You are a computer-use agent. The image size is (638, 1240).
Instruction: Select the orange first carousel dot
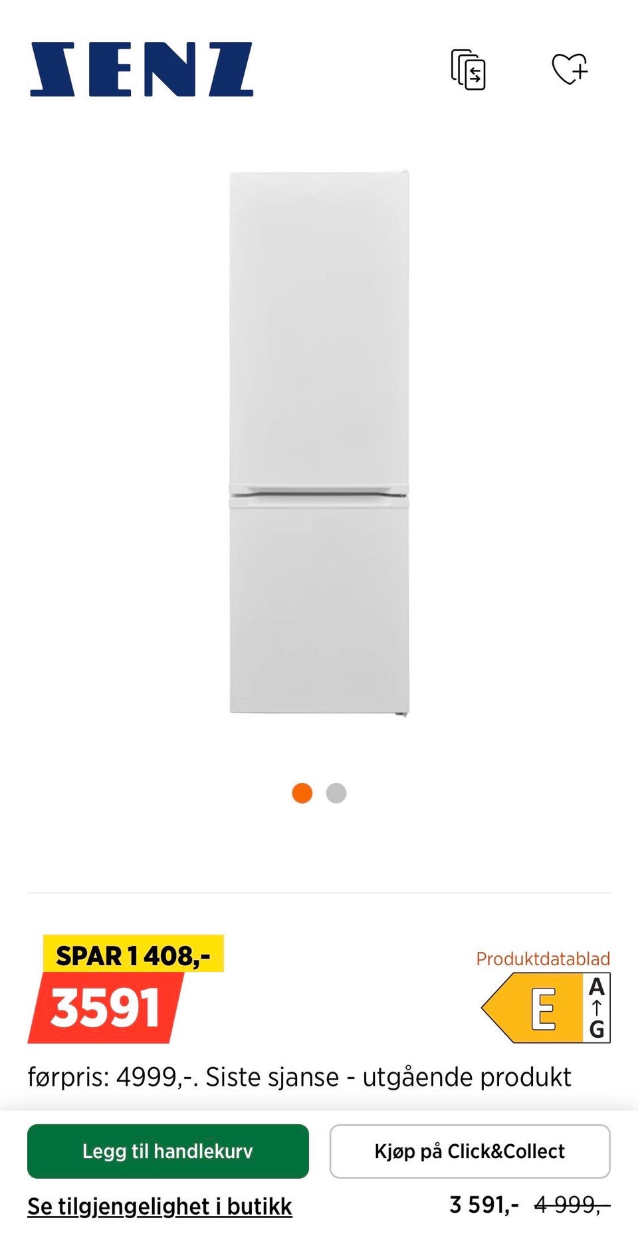pyautogui.click(x=302, y=793)
